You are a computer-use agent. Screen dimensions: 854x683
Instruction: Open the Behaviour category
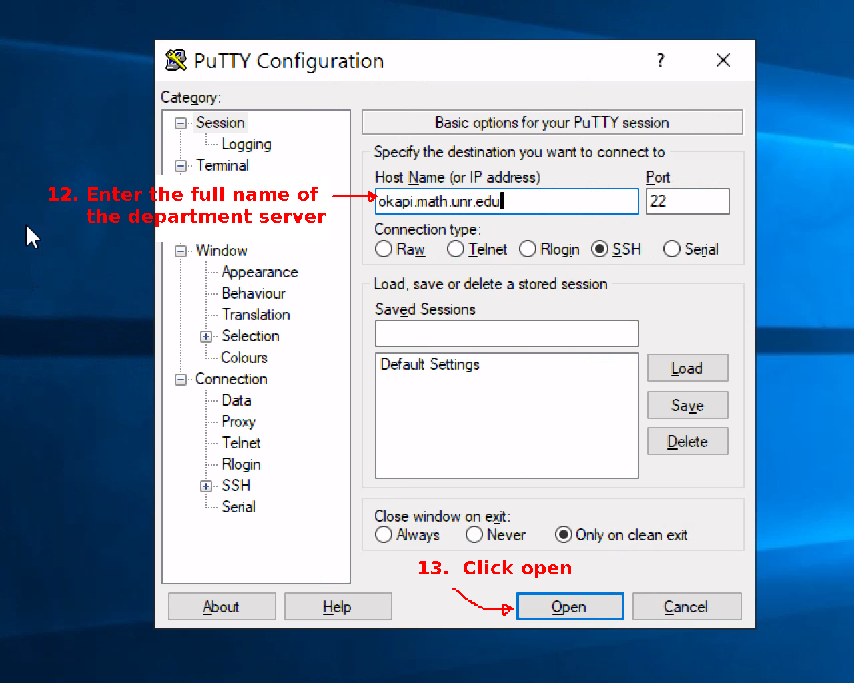tap(254, 293)
